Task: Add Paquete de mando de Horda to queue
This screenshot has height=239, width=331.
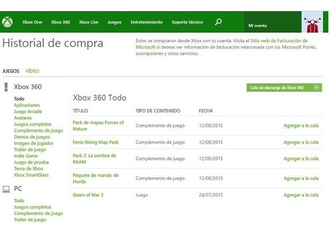Action: tap(301, 178)
